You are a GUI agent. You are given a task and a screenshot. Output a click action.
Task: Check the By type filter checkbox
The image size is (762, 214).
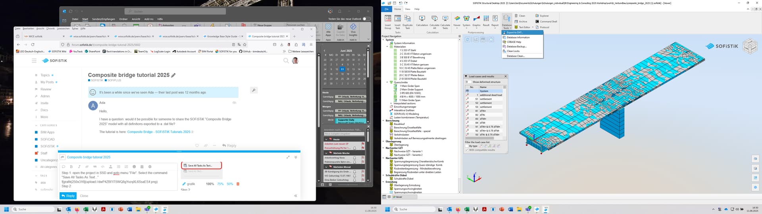(467, 146)
